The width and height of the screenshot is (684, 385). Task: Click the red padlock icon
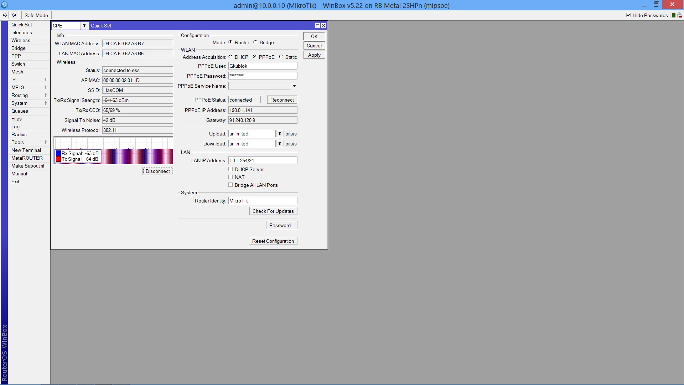[679, 15]
